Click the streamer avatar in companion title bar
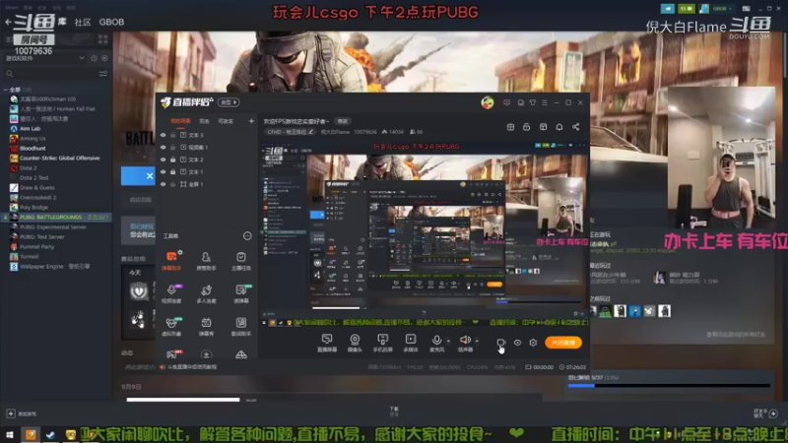 pyautogui.click(x=488, y=102)
